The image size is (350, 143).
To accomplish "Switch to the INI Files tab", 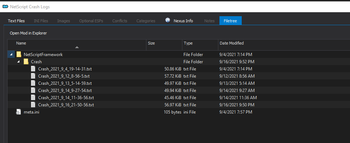I will click(41, 21).
